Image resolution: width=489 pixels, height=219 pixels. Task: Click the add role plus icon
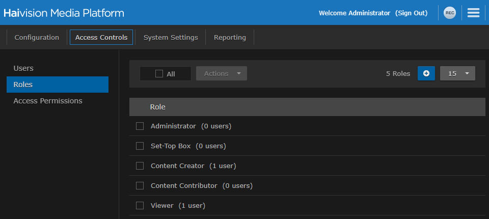426,73
